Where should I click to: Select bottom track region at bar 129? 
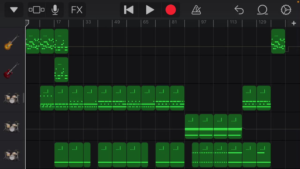pos(264,155)
